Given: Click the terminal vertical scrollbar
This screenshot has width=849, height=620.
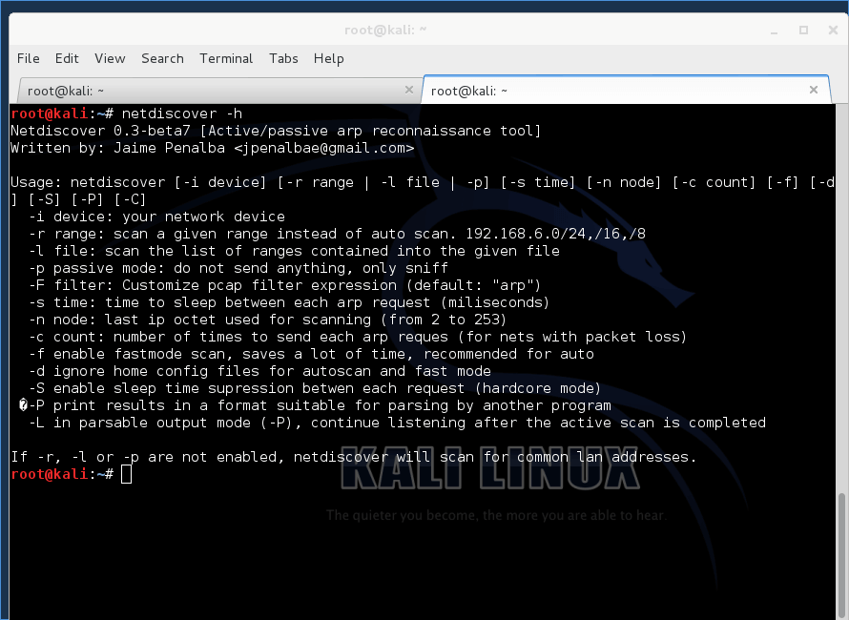Looking at the screenshot, I should [841, 555].
